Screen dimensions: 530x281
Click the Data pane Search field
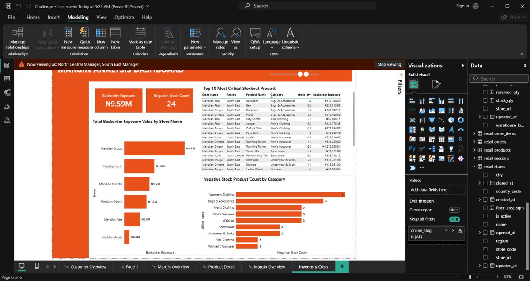(x=499, y=78)
